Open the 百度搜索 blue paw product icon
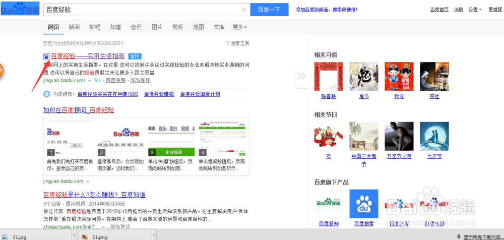 click(x=364, y=204)
